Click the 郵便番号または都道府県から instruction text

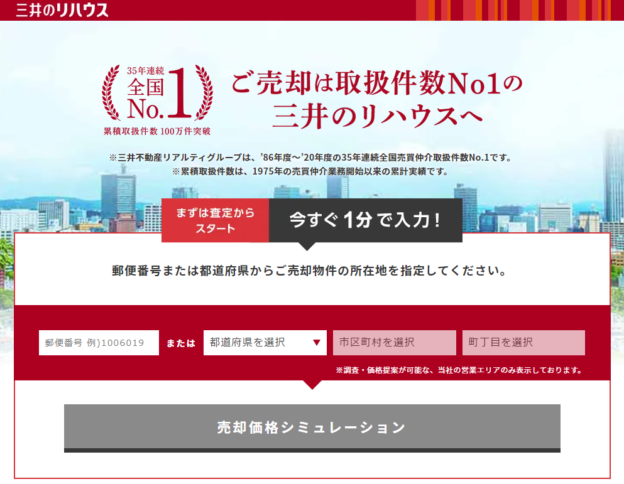(x=309, y=271)
